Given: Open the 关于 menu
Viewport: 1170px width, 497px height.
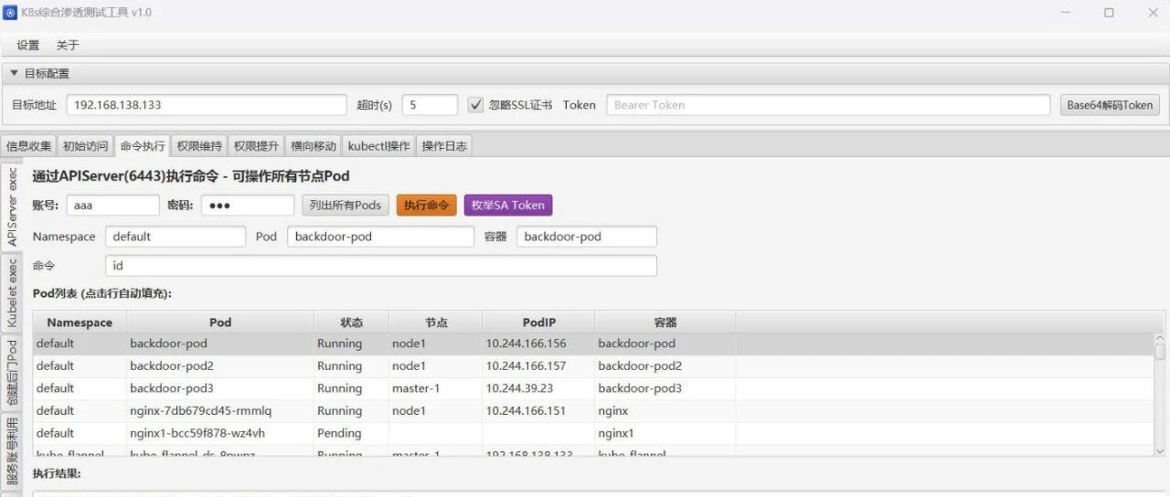Looking at the screenshot, I should [x=68, y=45].
